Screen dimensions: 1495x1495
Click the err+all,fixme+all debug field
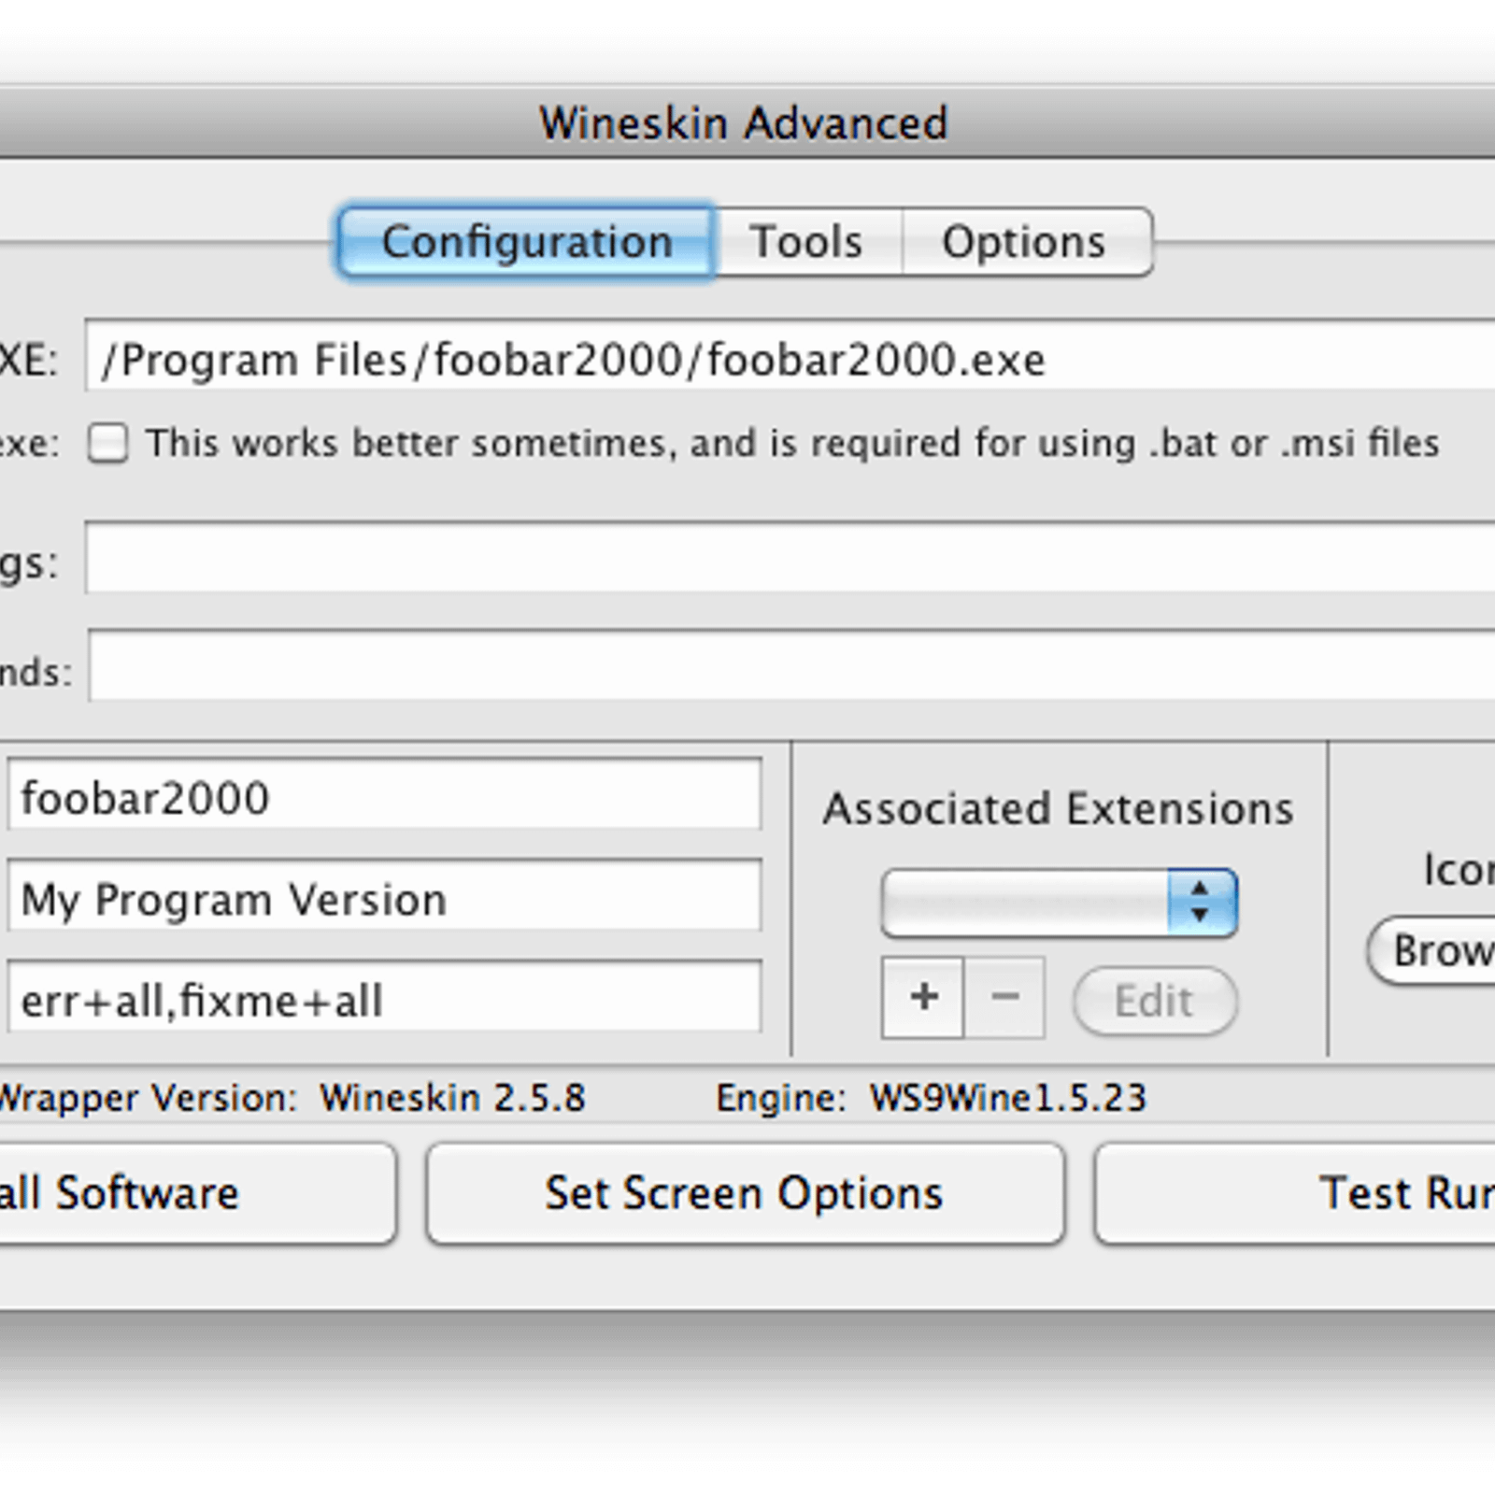click(384, 997)
